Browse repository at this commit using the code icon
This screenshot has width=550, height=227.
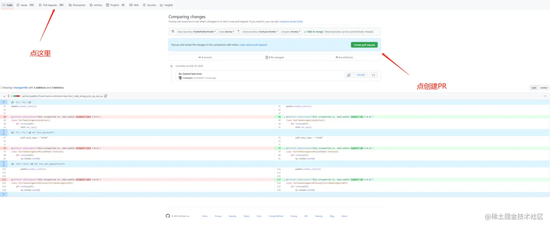pos(373,75)
